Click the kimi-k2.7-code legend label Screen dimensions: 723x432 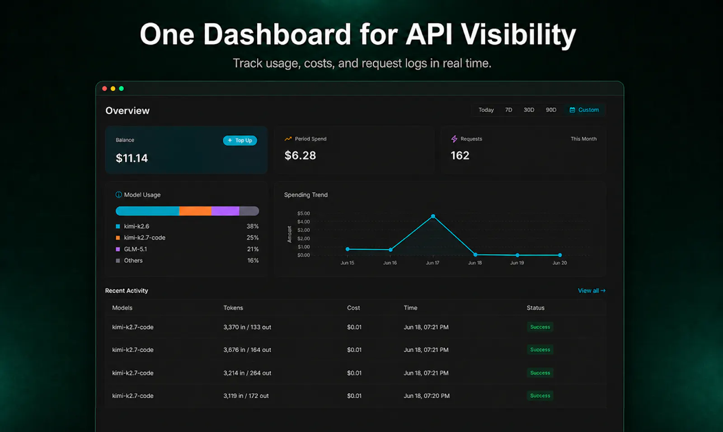(145, 237)
